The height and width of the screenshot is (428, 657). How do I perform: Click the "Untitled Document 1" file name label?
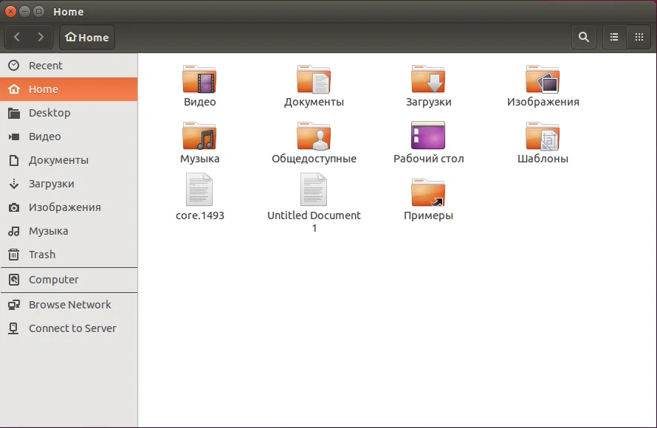[x=314, y=221]
